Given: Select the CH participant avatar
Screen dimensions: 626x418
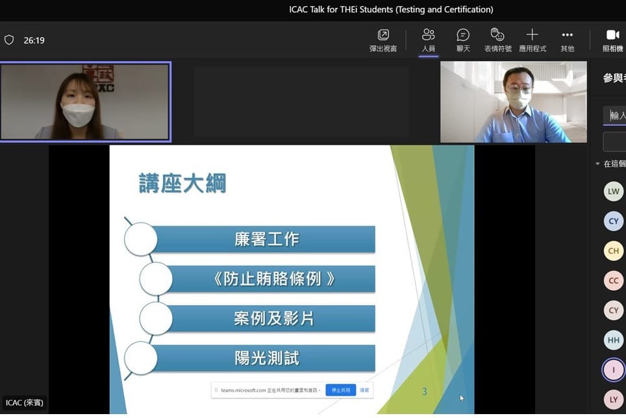Looking at the screenshot, I should point(613,251).
